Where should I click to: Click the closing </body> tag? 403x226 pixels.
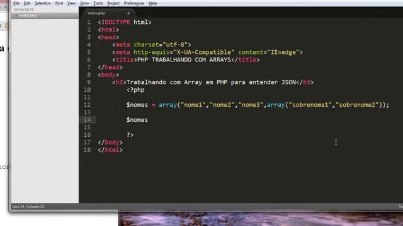(110, 143)
